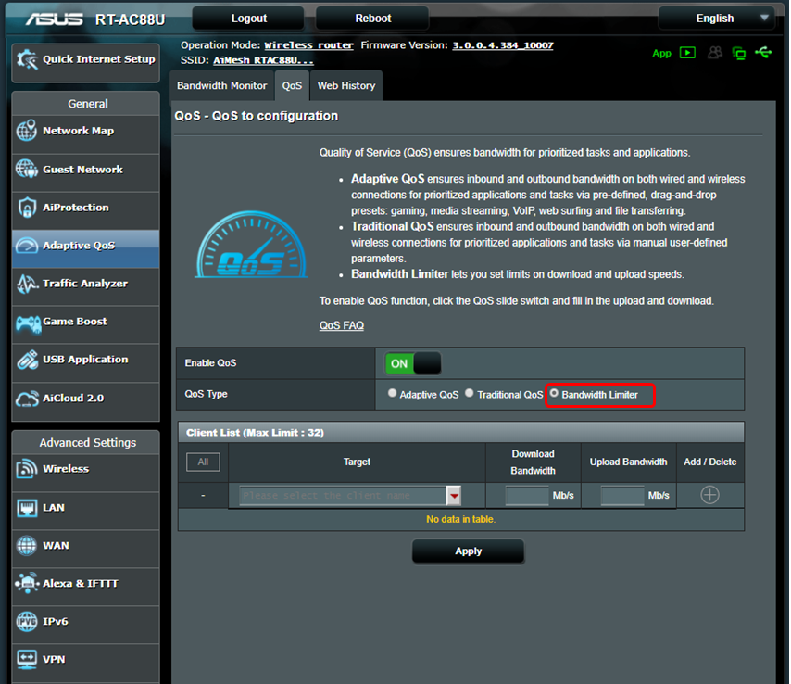Click the client name input field
Image resolution: width=791 pixels, height=684 pixels.
pyautogui.click(x=343, y=496)
